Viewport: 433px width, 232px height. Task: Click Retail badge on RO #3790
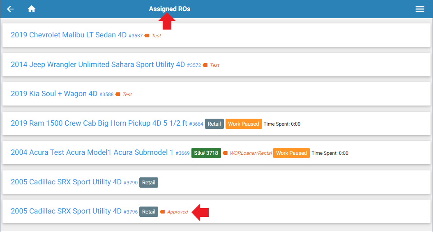pyautogui.click(x=149, y=183)
